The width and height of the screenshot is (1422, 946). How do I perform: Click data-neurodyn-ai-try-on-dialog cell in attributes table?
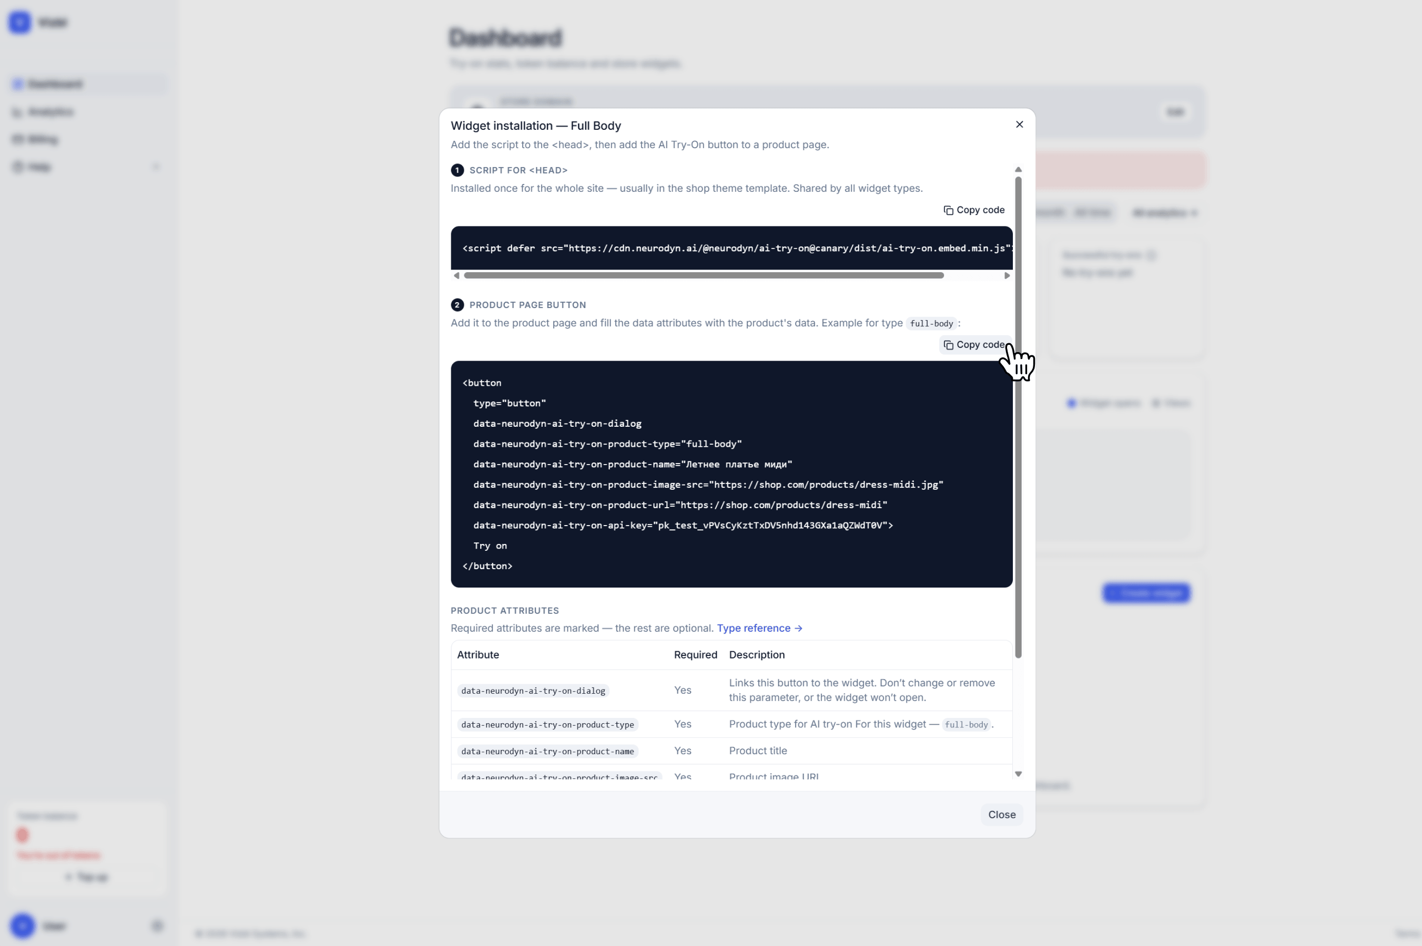pos(533,691)
